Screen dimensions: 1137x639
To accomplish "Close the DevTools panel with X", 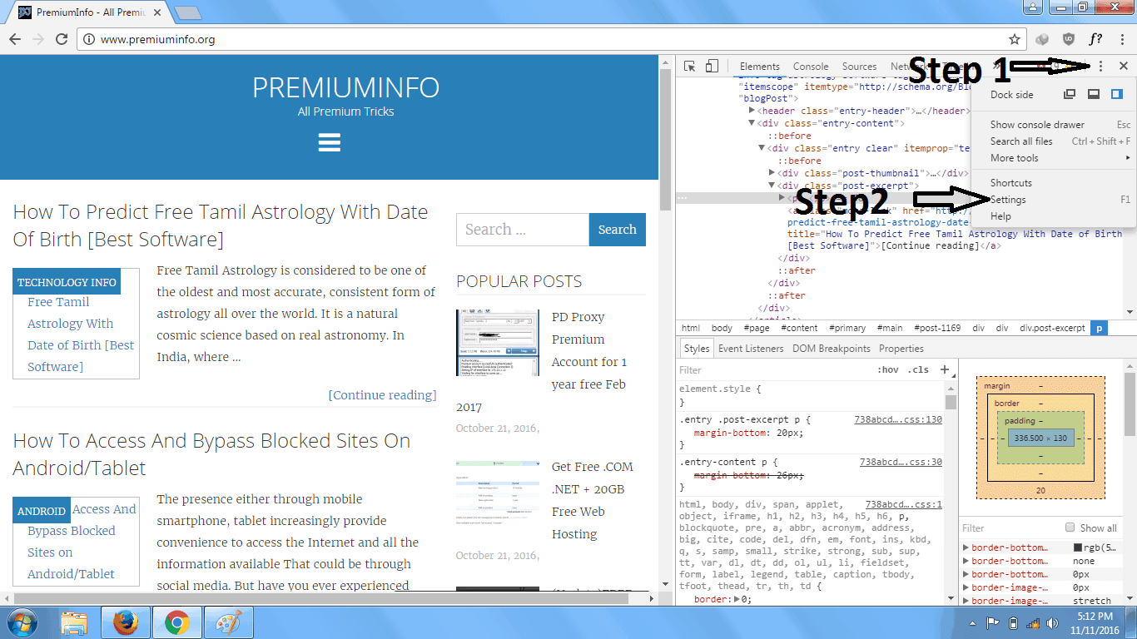I will click(1124, 67).
